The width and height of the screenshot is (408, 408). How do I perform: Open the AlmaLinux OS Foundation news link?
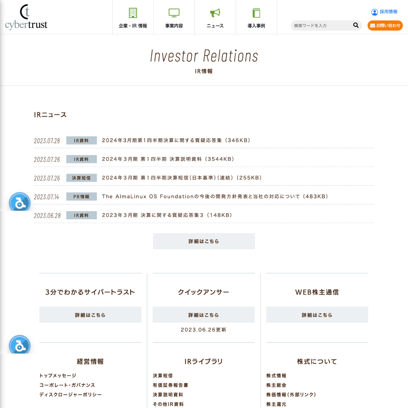pos(215,196)
